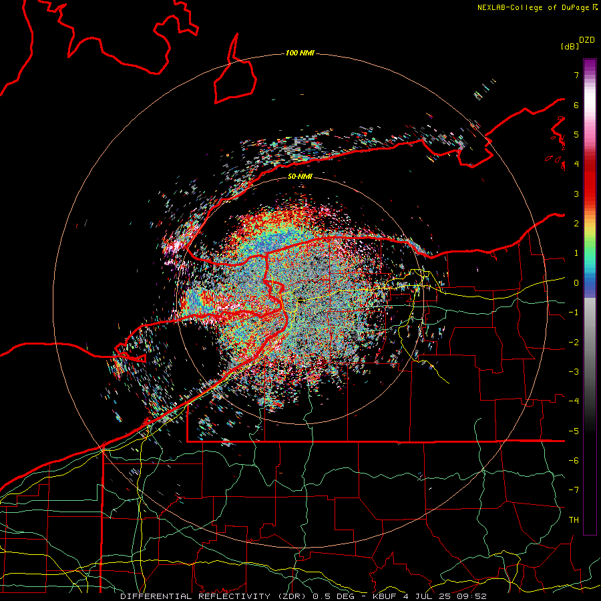Click the legend value -7
The height and width of the screenshot is (601, 601).
pyautogui.click(x=574, y=490)
